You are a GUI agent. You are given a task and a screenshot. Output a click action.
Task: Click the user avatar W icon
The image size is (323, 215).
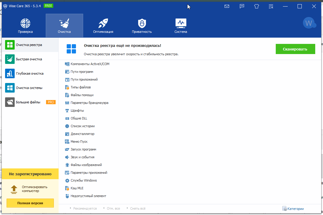pyautogui.click(x=309, y=23)
